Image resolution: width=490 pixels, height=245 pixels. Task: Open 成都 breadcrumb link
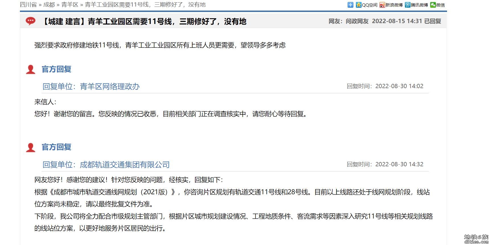(x=49, y=5)
